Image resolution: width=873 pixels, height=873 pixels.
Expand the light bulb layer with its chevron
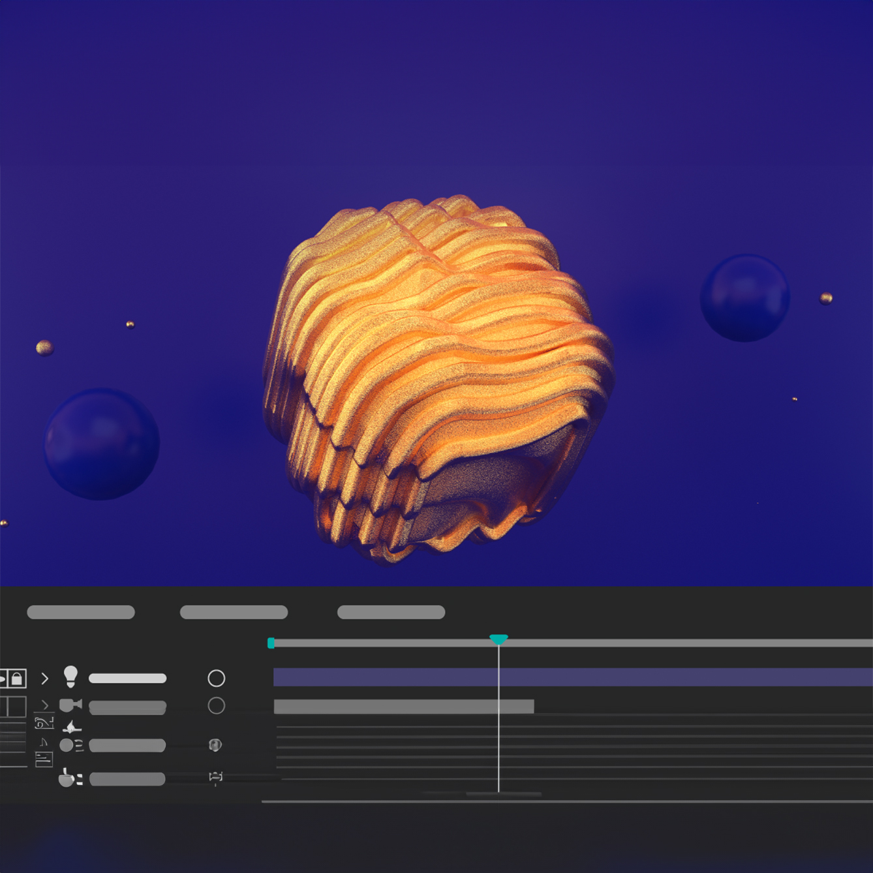point(44,679)
